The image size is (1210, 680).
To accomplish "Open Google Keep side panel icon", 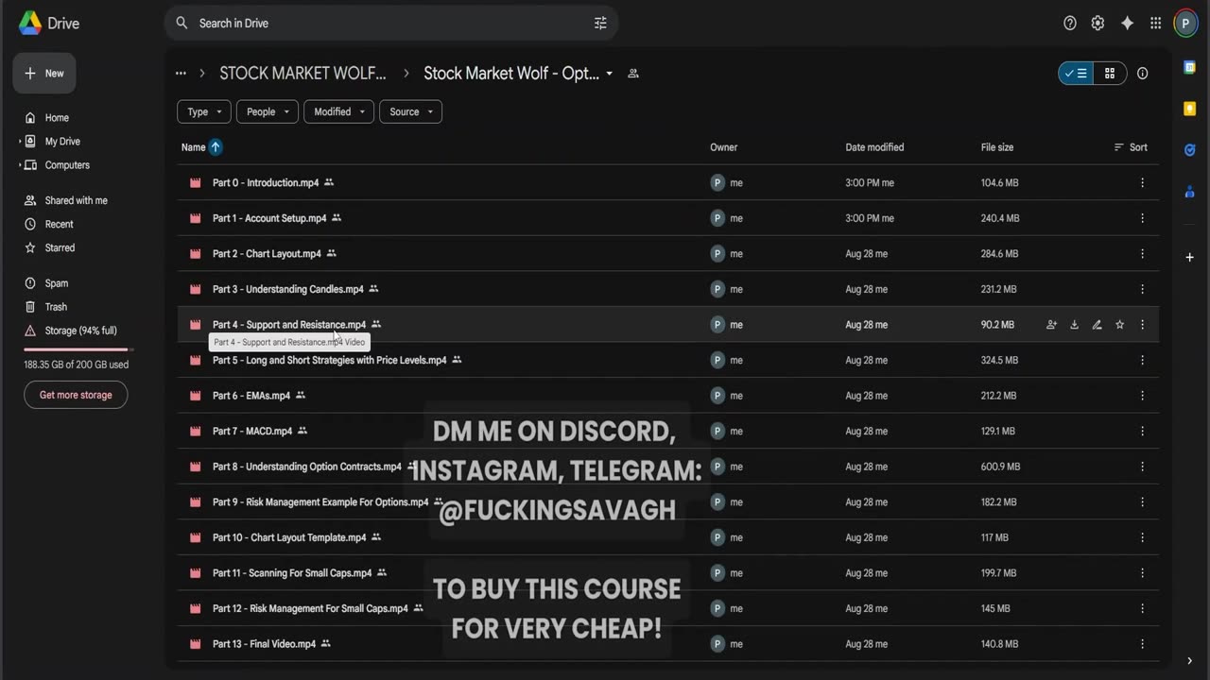I will [1189, 109].
